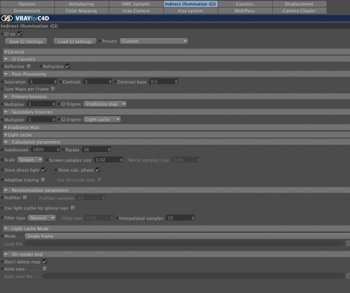350x293 pixels.
Task: Click the Screen samples size field
Action: (x=108, y=160)
